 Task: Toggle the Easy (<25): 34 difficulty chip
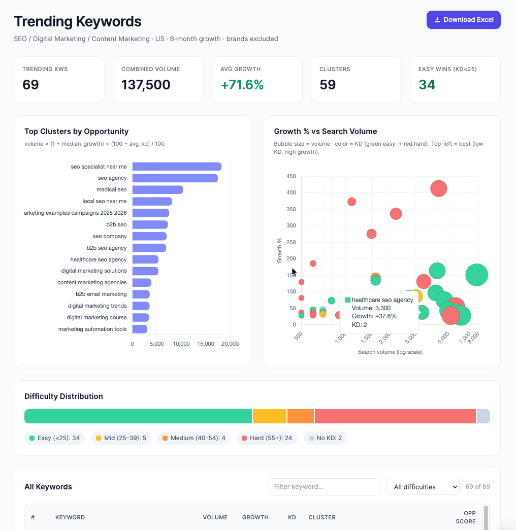[54, 438]
